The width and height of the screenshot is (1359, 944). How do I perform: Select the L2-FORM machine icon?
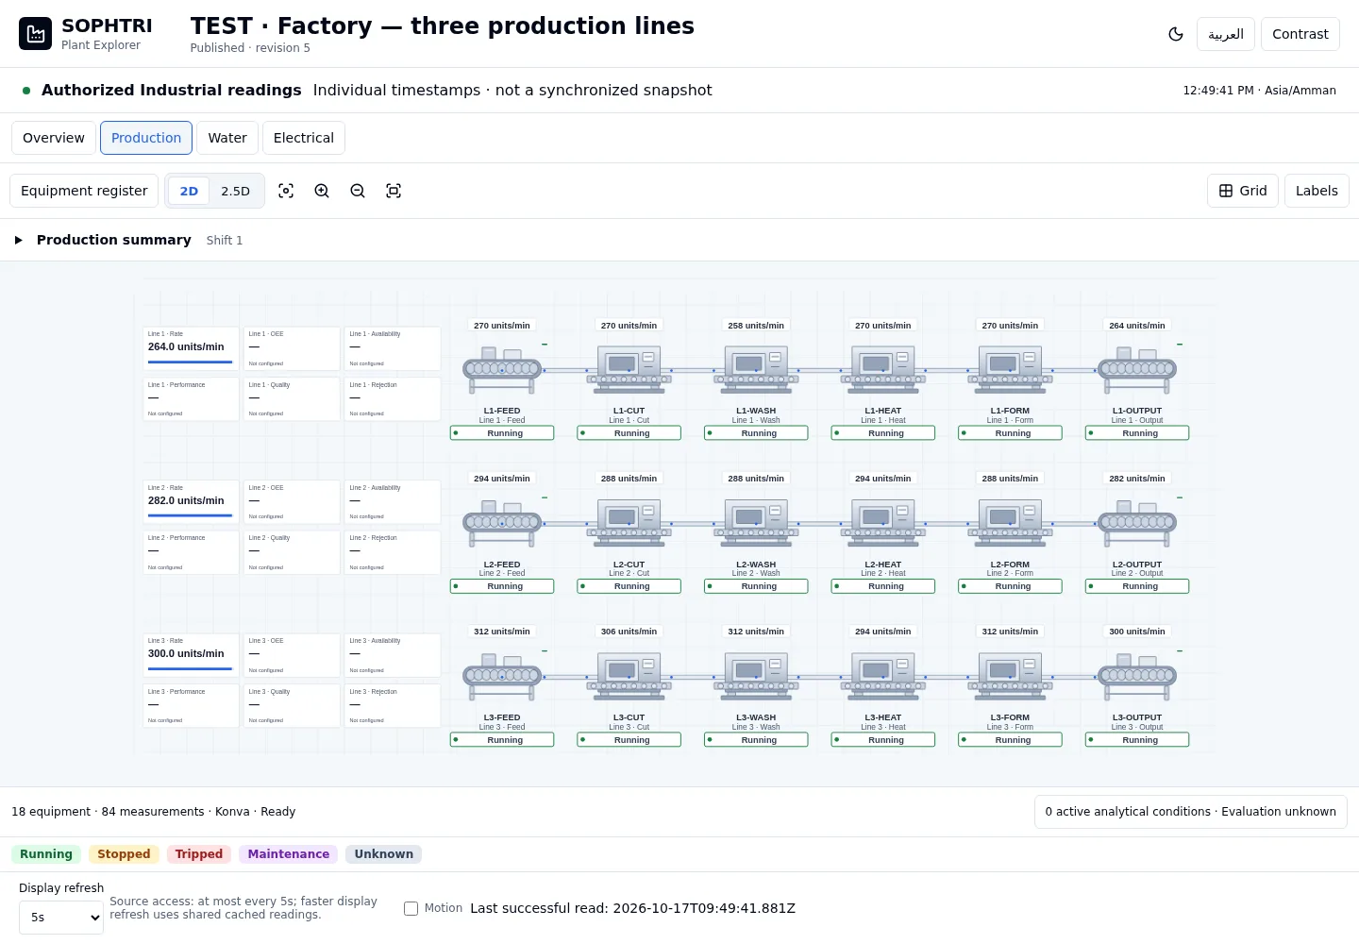point(1010,523)
